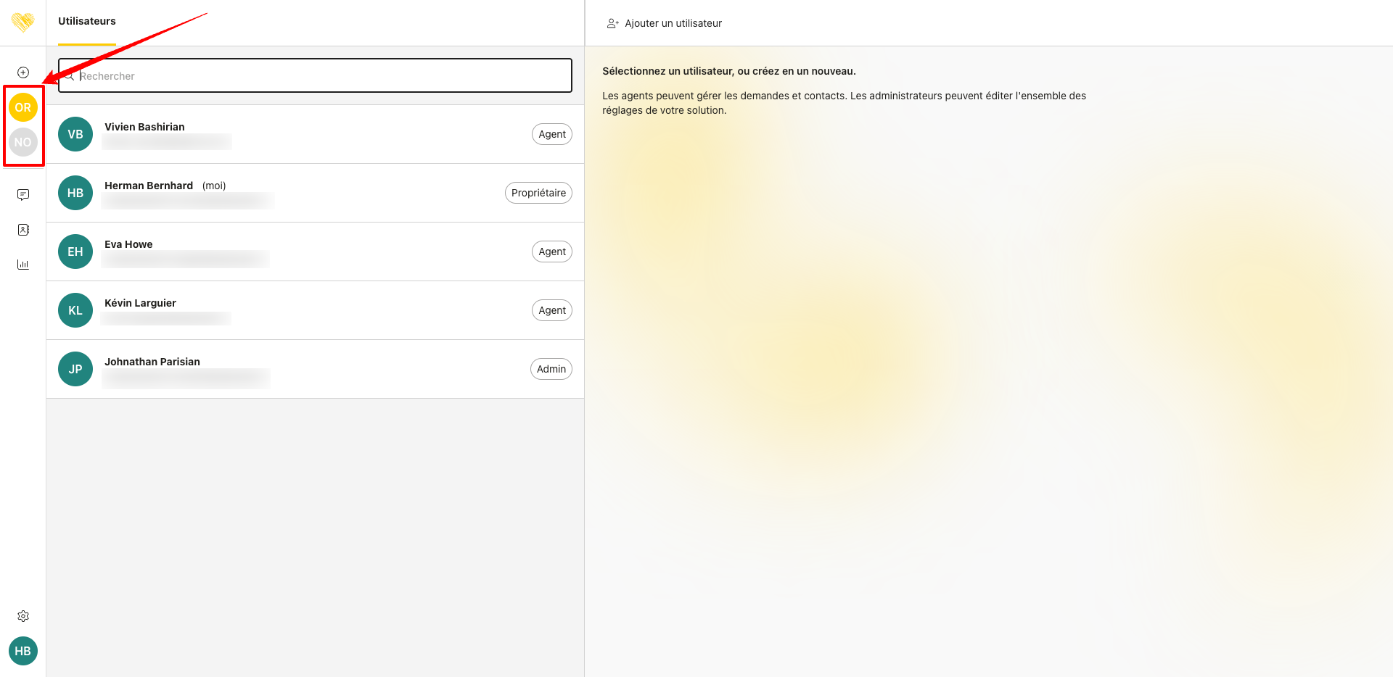Open the settings gear icon

(23, 616)
